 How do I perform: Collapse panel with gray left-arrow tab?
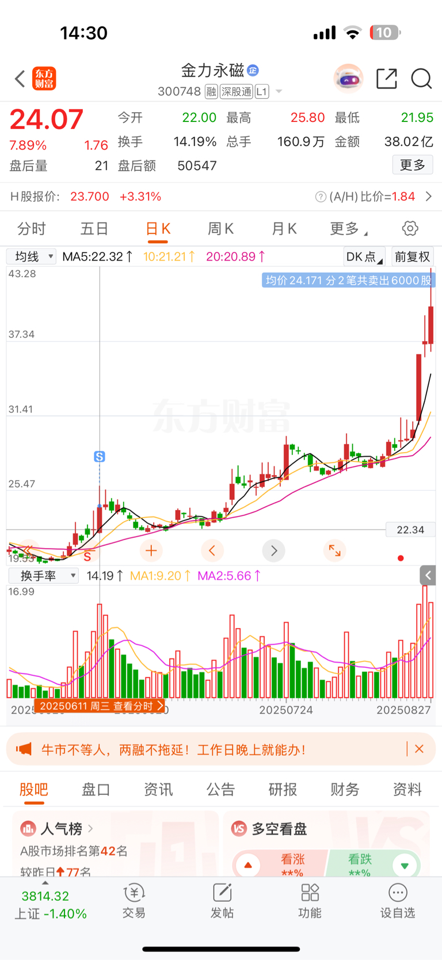pyautogui.click(x=428, y=575)
